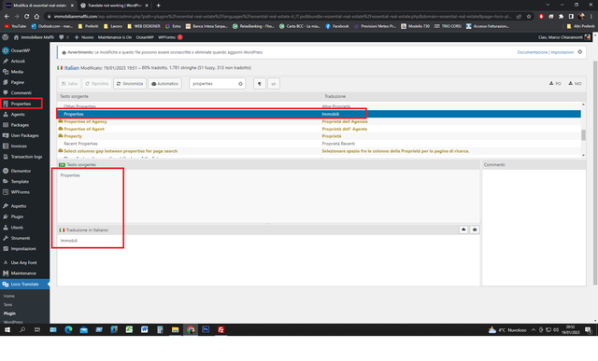This screenshot has width=598, height=361.
Task: Open the Documentazione link
Action: pos(532,52)
